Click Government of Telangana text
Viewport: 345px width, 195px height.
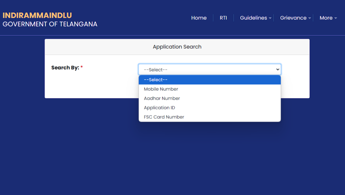(50, 24)
